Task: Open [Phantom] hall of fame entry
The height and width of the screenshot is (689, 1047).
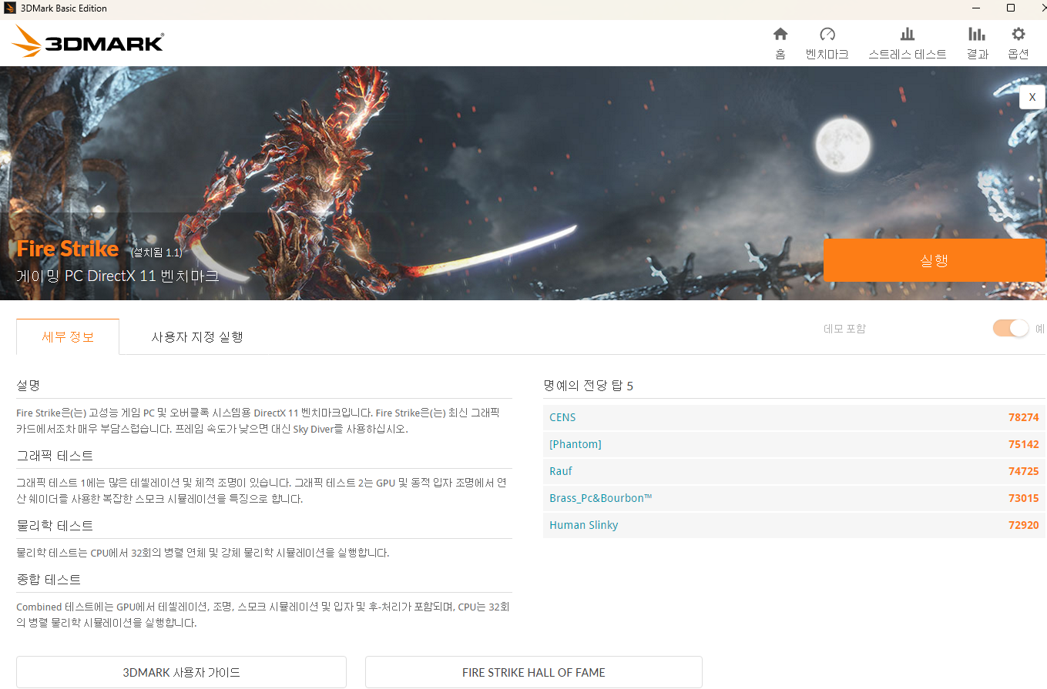Action: point(575,444)
